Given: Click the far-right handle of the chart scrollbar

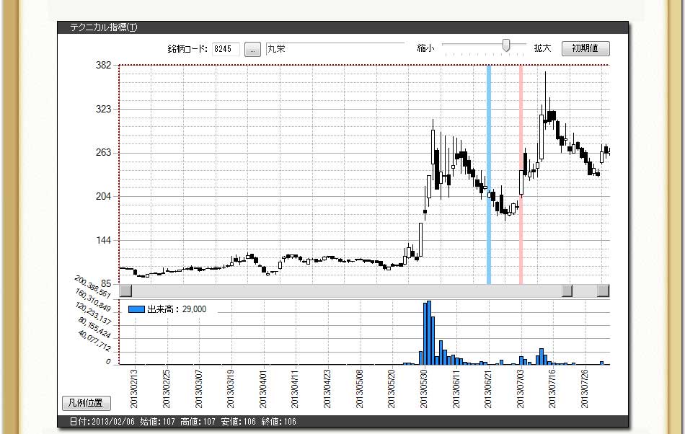Looking at the screenshot, I should point(603,291).
